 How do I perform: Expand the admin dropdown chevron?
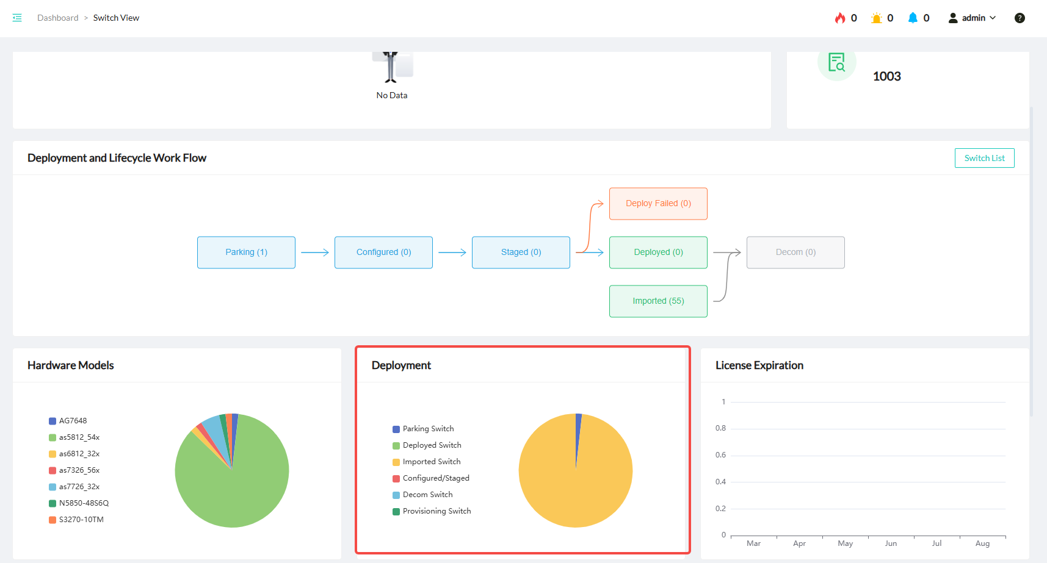[x=993, y=18]
